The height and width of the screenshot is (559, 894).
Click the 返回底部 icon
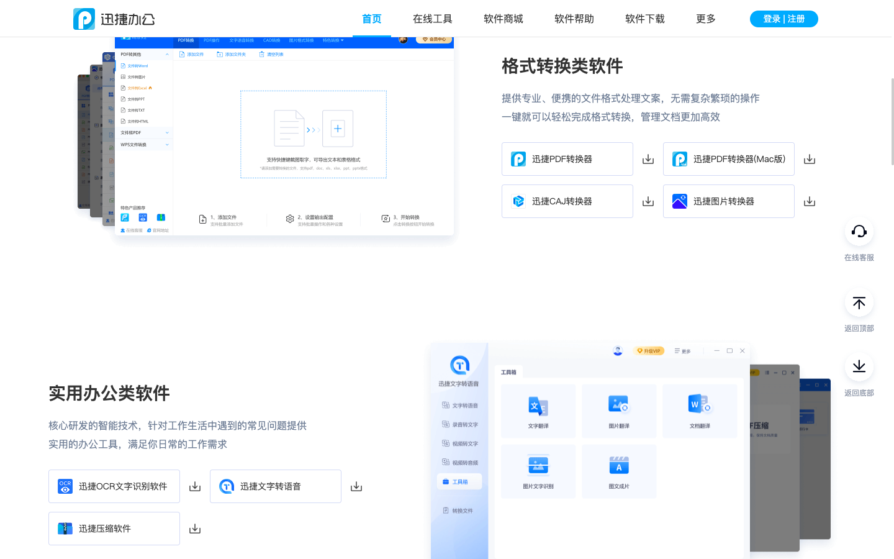point(859,367)
